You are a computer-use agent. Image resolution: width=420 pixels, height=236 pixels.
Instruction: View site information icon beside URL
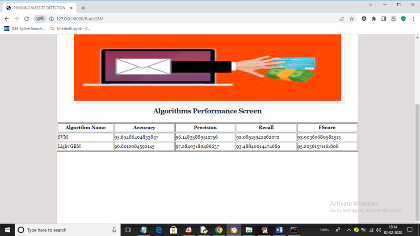pyautogui.click(x=51, y=19)
